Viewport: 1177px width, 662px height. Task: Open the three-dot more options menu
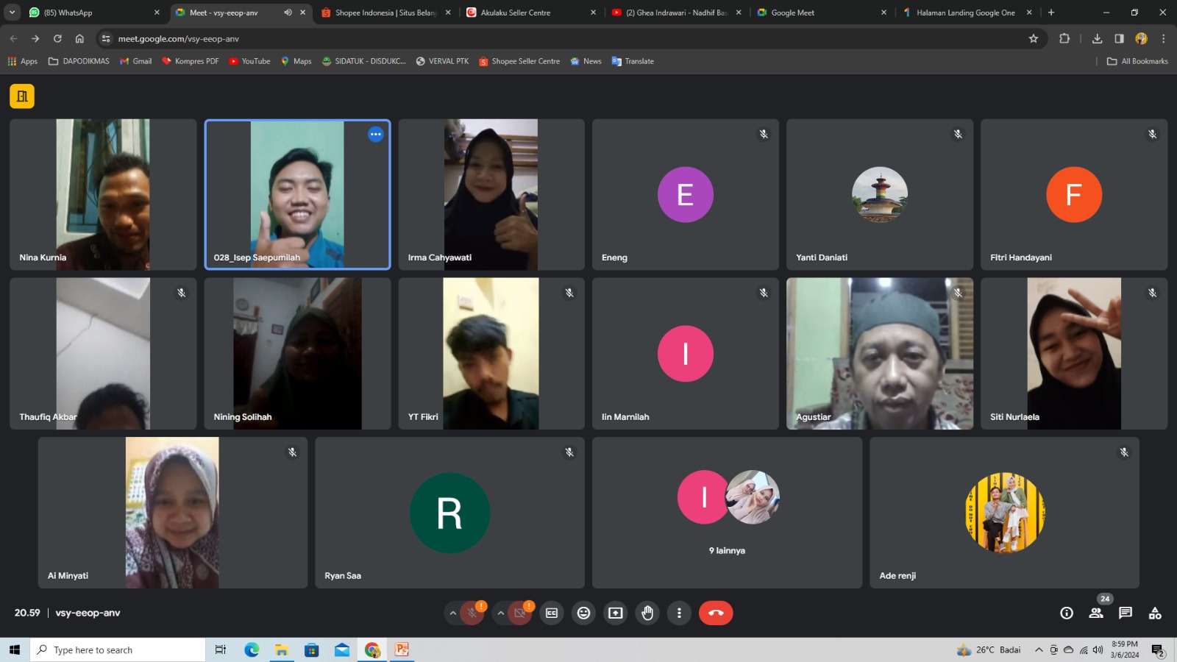click(x=679, y=613)
